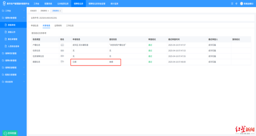Select the 婚姻信息 row label

click(37, 62)
